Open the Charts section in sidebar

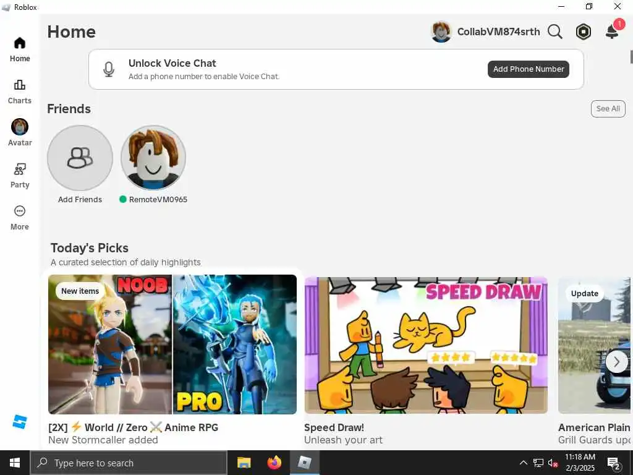(20, 92)
